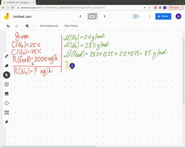185x148 pixels.
Task: Go to previous frame
Action: pos(81,16)
